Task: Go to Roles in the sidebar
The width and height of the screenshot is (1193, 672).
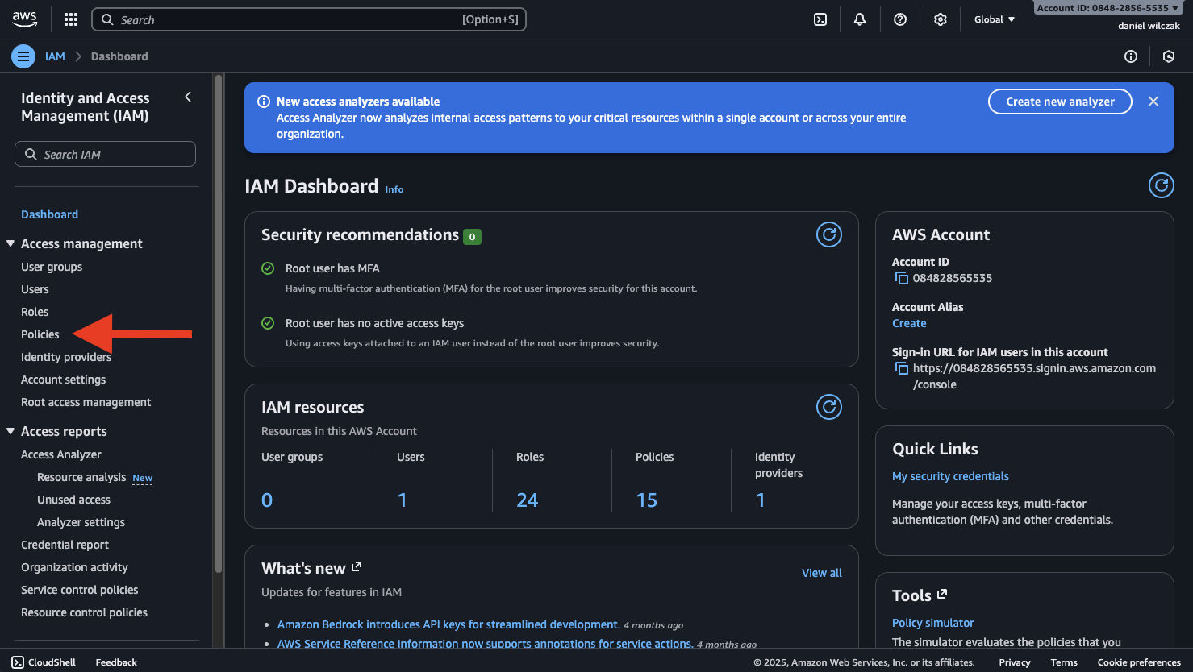Action: pyautogui.click(x=35, y=312)
